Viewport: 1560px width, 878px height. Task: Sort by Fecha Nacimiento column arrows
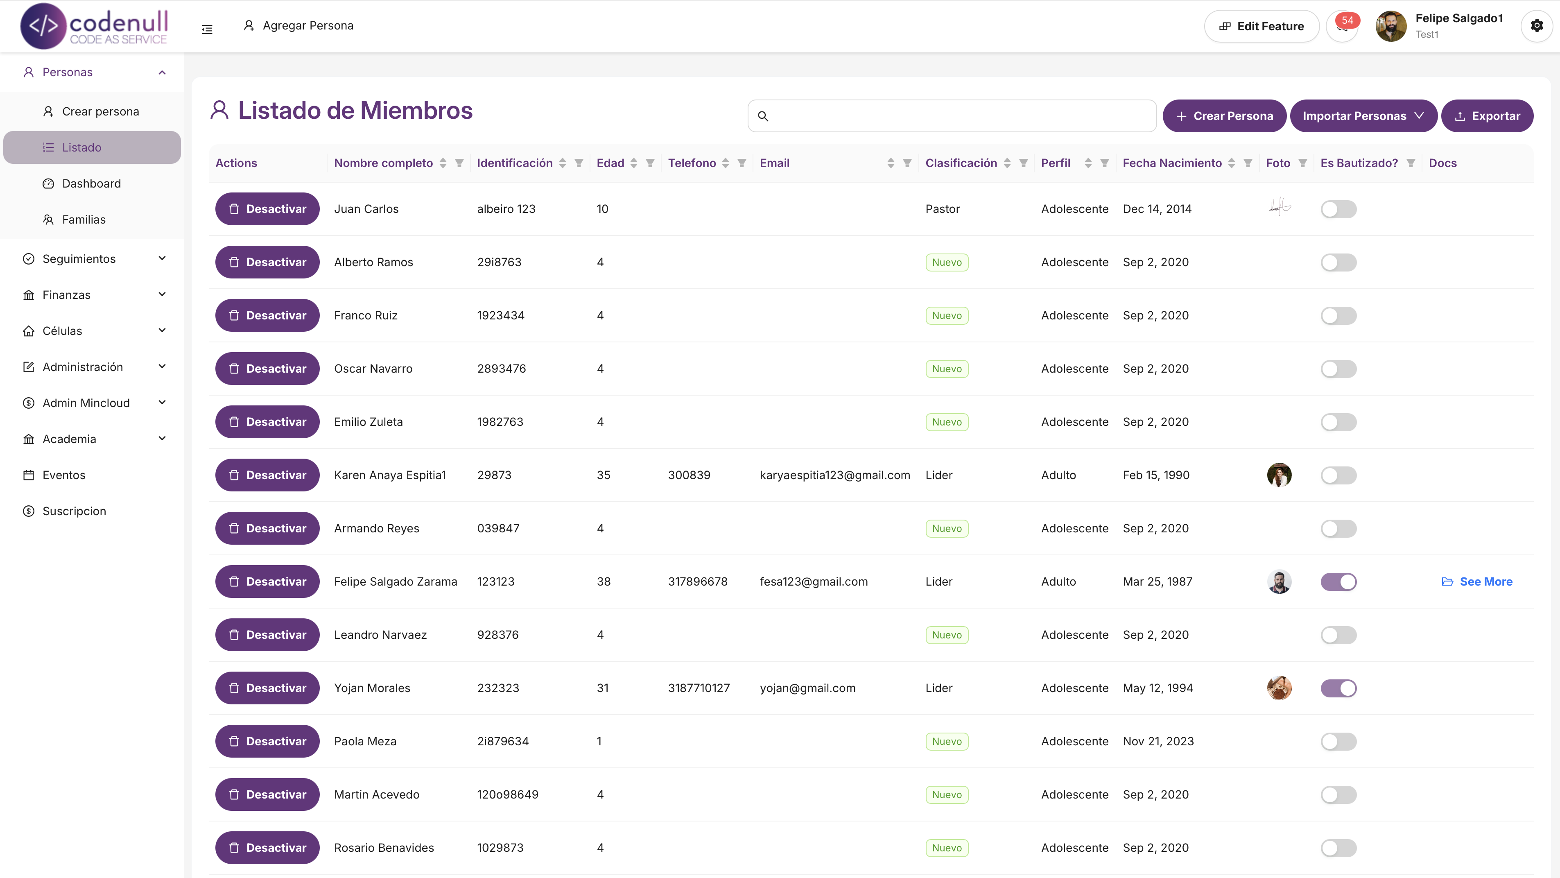1231,163
